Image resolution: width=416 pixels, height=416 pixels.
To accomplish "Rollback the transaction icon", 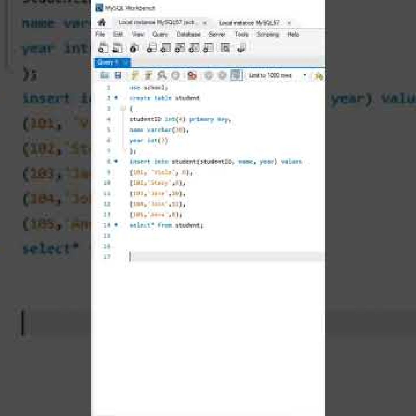I will tap(221, 75).
